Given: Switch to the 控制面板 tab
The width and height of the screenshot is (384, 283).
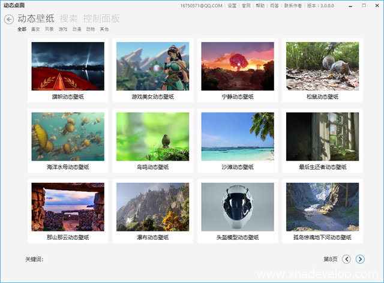Looking at the screenshot, I should pos(101,19).
